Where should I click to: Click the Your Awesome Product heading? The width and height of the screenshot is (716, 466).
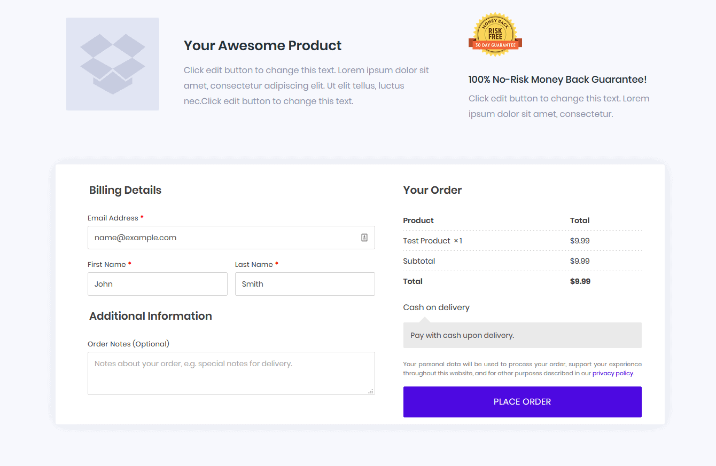(263, 45)
